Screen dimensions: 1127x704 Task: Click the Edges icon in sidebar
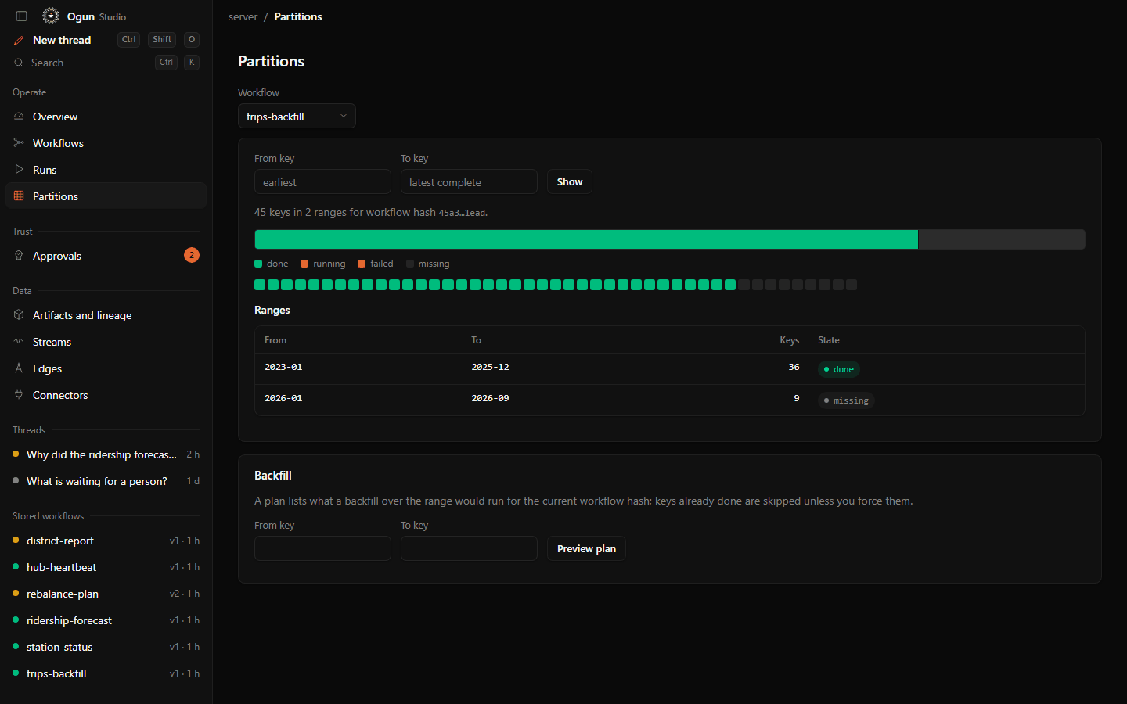(x=19, y=368)
